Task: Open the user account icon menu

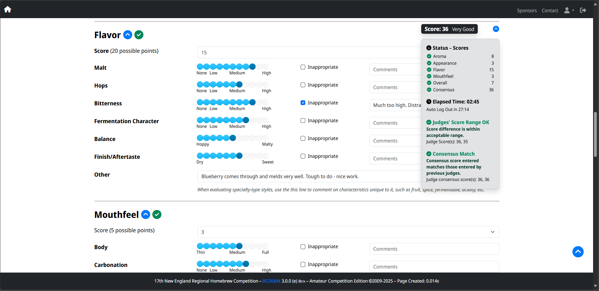Action: coord(568,10)
